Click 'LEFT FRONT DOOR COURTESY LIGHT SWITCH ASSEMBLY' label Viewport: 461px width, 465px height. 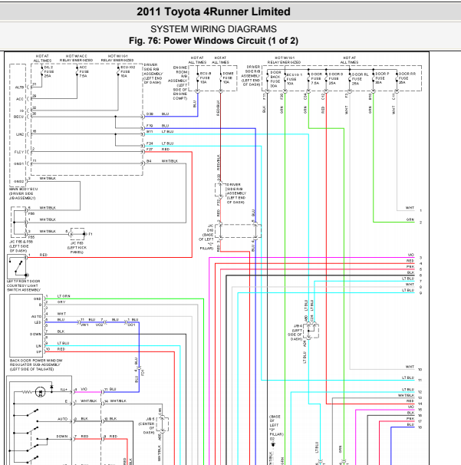tap(24, 285)
